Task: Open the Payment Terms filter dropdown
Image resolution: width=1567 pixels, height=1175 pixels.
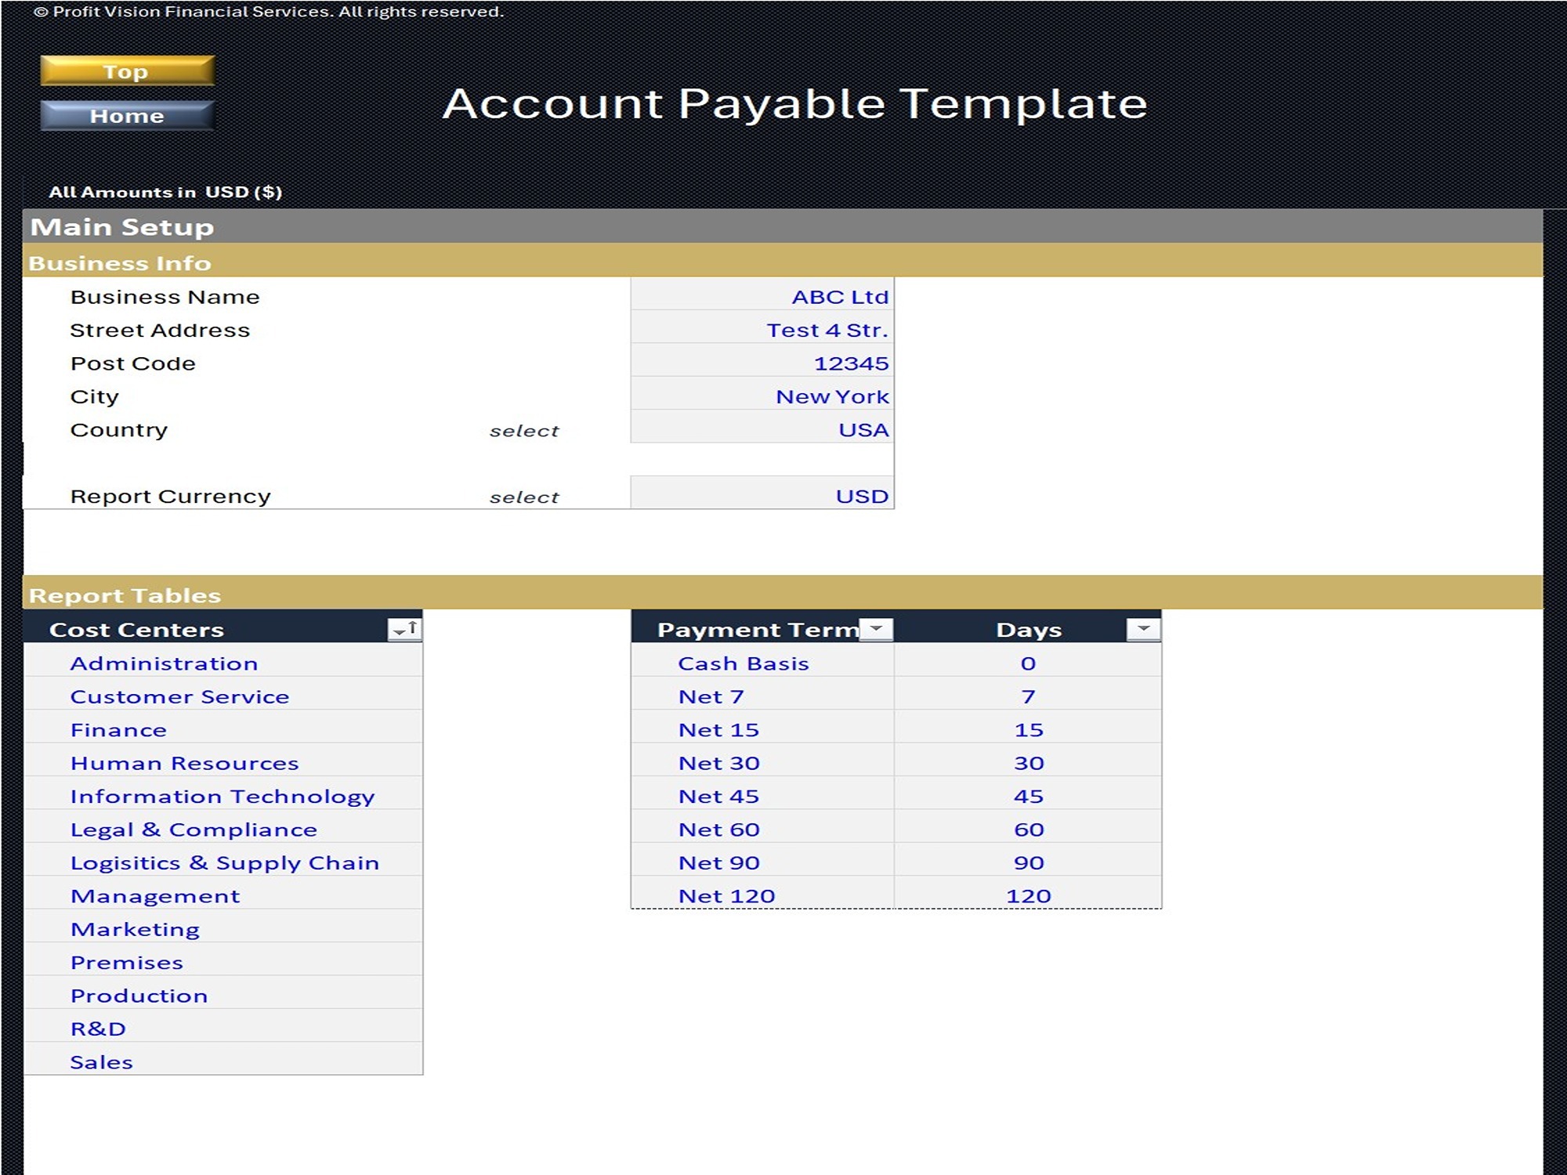Action: [x=876, y=628]
